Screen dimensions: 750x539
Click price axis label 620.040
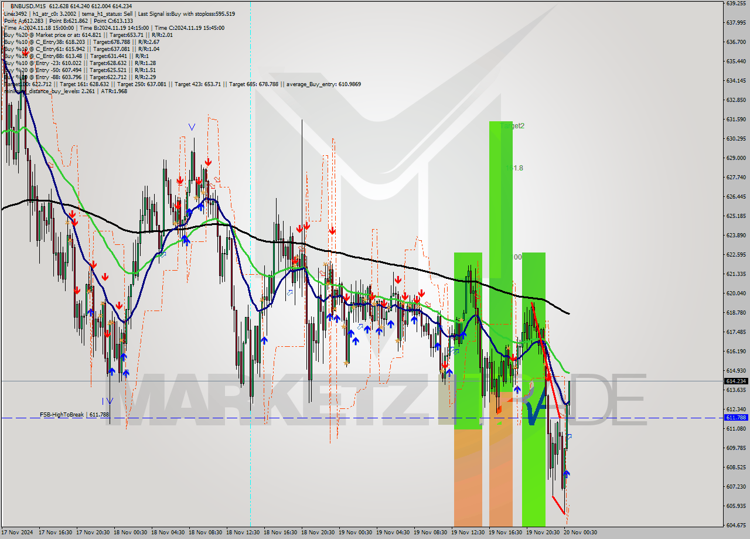pyautogui.click(x=736, y=293)
